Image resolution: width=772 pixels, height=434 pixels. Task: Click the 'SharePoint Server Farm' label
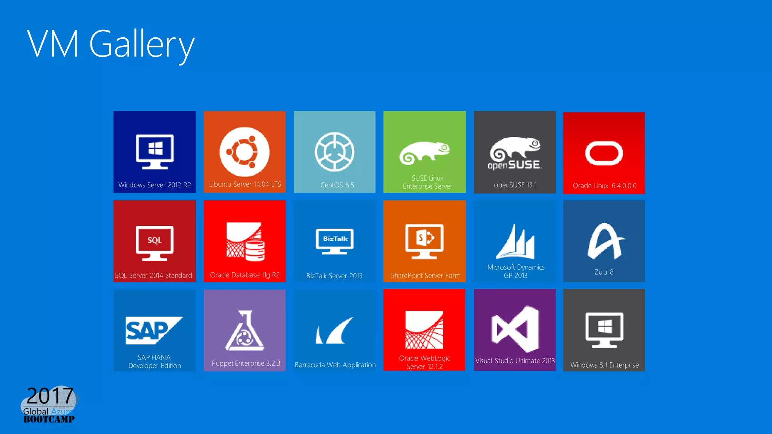(x=426, y=276)
